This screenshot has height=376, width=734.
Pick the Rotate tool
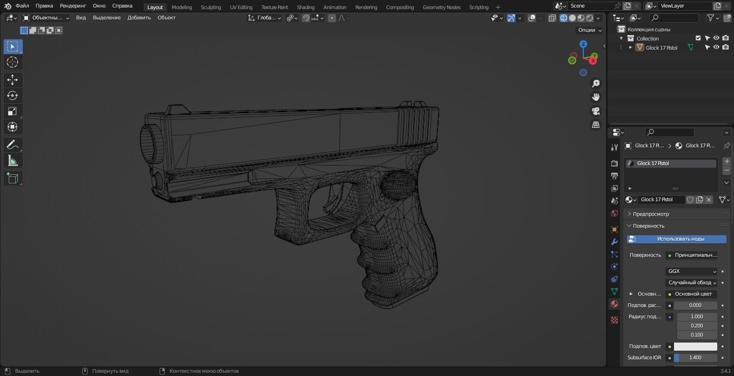click(12, 95)
